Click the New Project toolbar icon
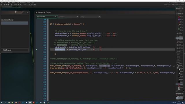 pyautogui.click(x=4, y=5)
